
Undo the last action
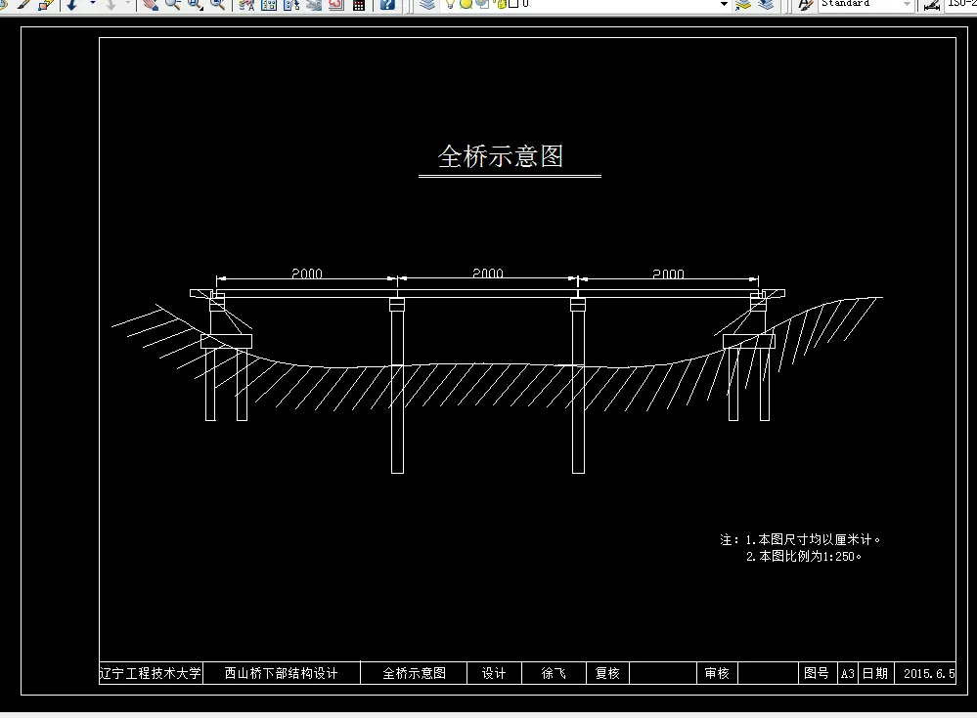[x=71, y=4]
